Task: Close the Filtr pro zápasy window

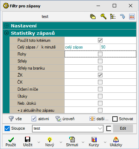Action: [x=131, y=6]
